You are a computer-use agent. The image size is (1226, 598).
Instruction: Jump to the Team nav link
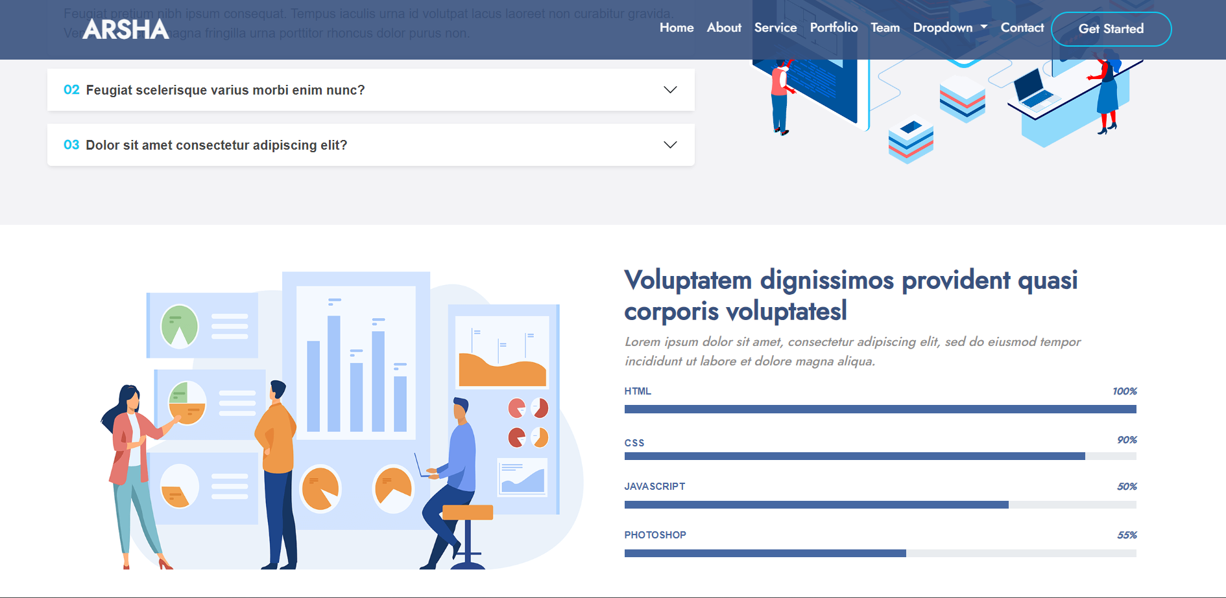click(885, 28)
